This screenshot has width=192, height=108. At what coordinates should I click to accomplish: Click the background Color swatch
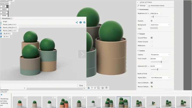tap(154, 28)
